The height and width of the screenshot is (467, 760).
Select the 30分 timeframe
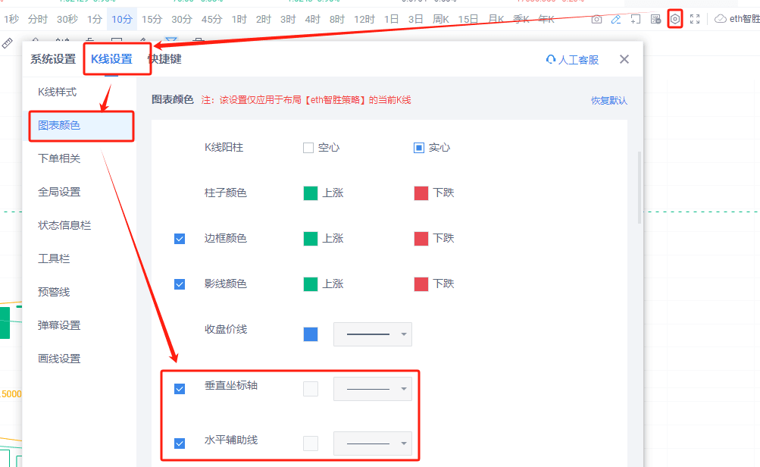click(181, 20)
